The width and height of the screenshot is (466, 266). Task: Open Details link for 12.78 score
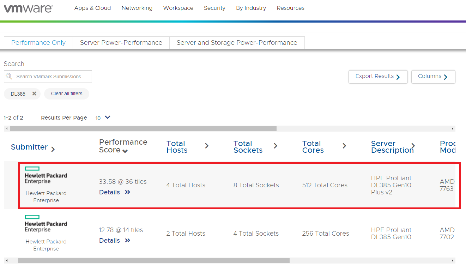point(109,241)
